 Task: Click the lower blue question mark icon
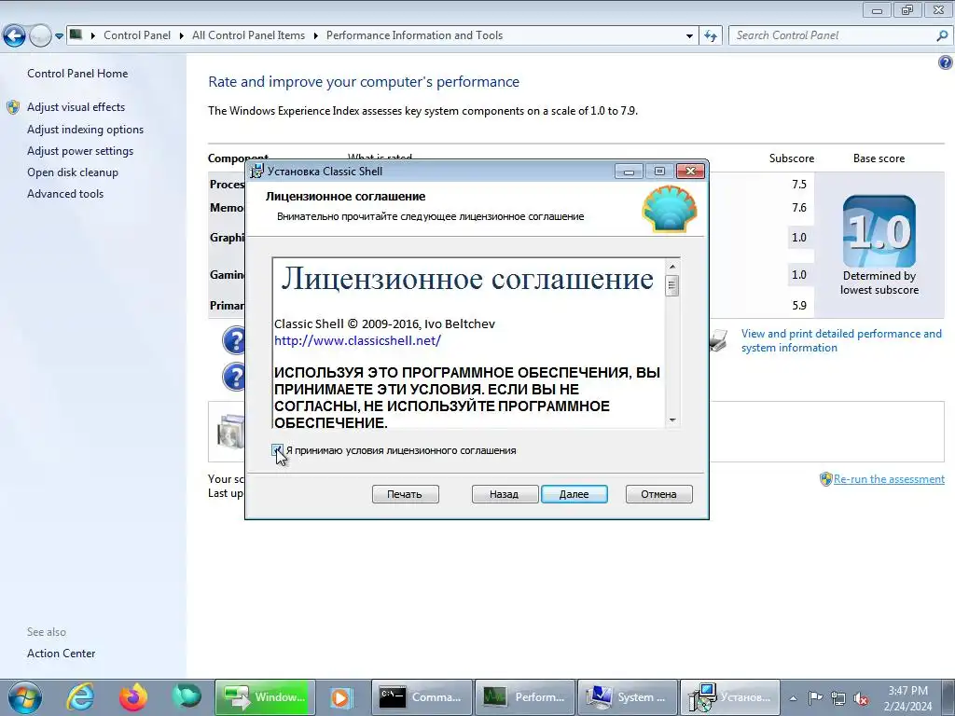pos(234,377)
